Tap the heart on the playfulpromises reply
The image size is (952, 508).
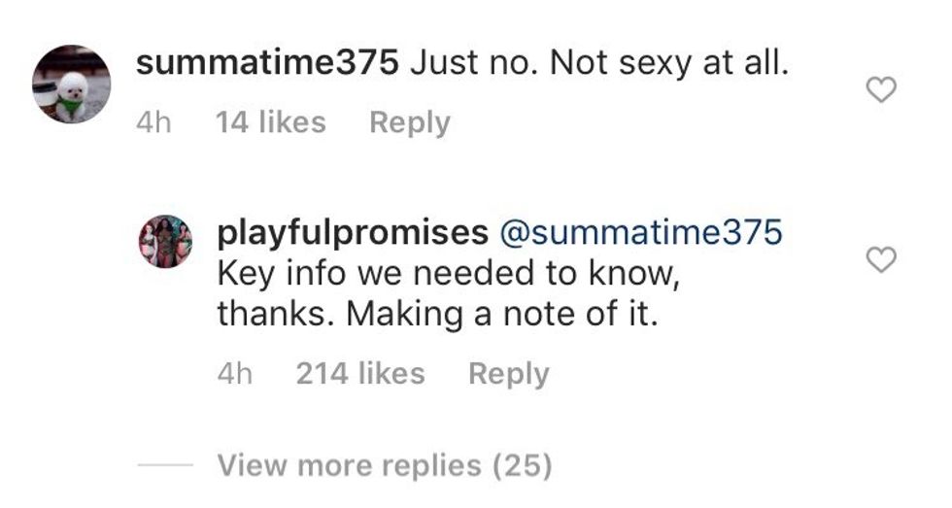[x=880, y=260]
